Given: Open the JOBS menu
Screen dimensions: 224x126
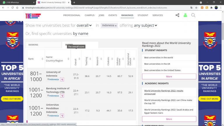Looking at the screenshot, I should (101, 15).
